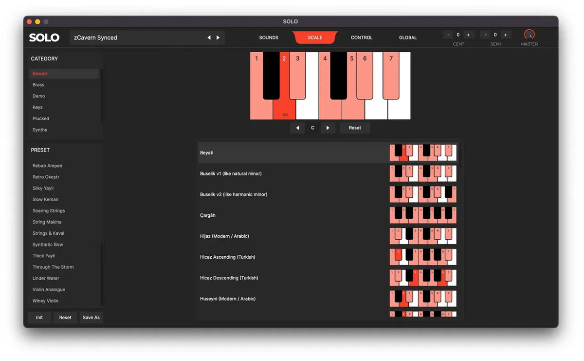Viewport: 584px width, 361px height.
Task: Decrease the SEMI value with minus
Action: click(x=485, y=35)
